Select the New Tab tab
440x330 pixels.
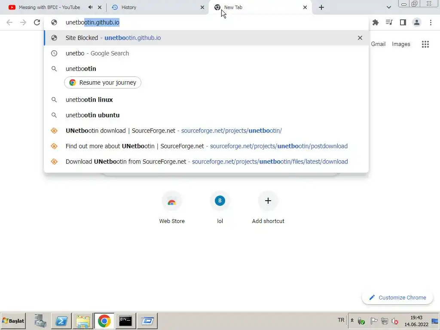233,7
